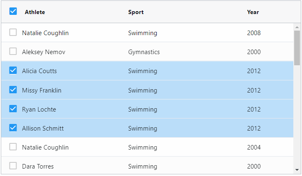The width and height of the screenshot is (302, 176).
Task: Sort by the Sport column header
Action: [x=136, y=12]
